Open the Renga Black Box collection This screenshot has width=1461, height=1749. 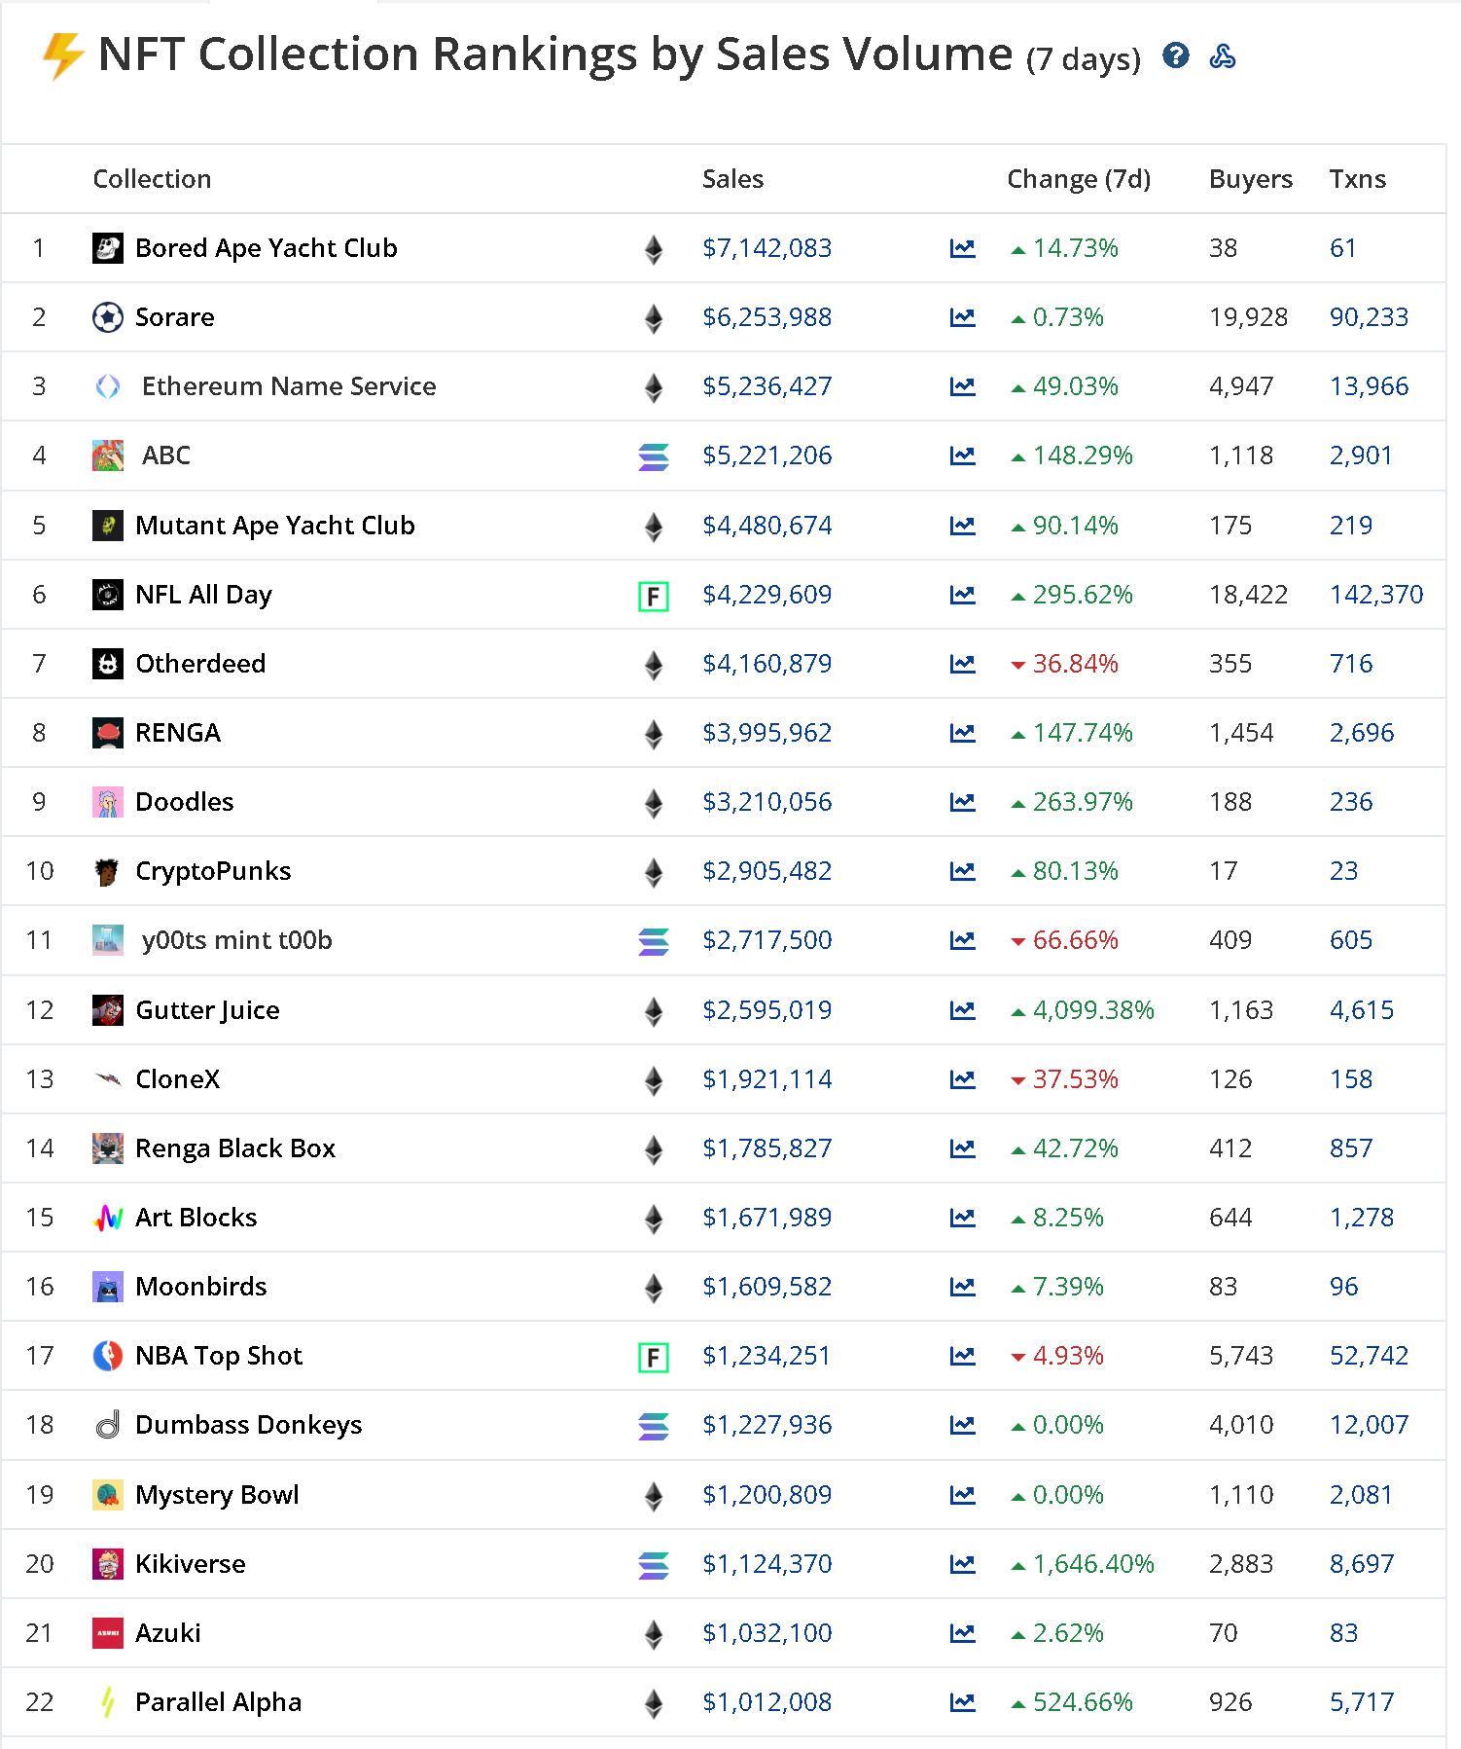235,1148
